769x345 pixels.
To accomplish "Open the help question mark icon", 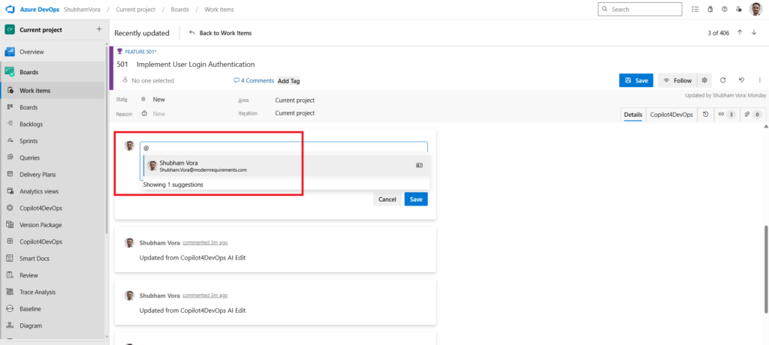I will [x=724, y=9].
